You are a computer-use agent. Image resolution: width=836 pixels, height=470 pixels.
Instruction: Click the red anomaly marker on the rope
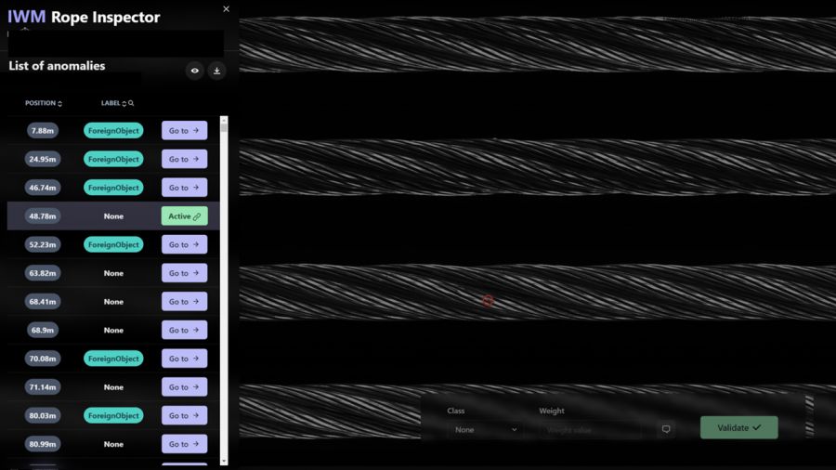487,300
